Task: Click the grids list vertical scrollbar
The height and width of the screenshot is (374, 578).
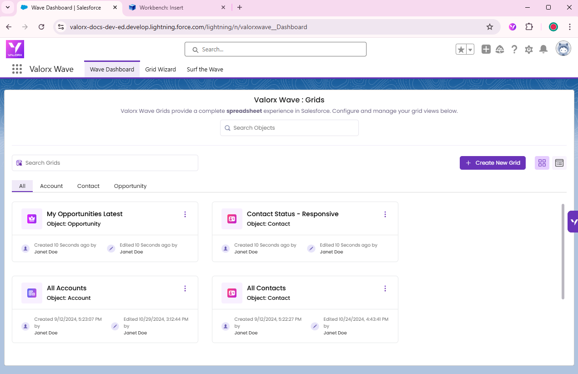Action: (x=563, y=252)
